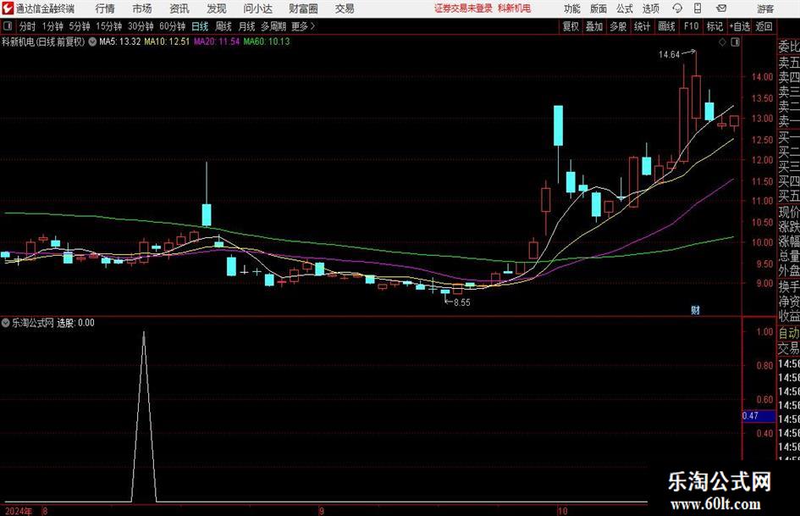Open the 发现 menu

pyautogui.click(x=217, y=8)
